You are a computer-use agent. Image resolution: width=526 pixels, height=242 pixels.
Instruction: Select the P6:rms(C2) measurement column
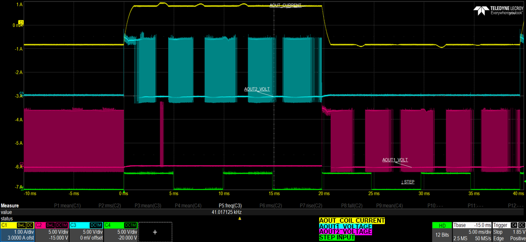point(271,206)
